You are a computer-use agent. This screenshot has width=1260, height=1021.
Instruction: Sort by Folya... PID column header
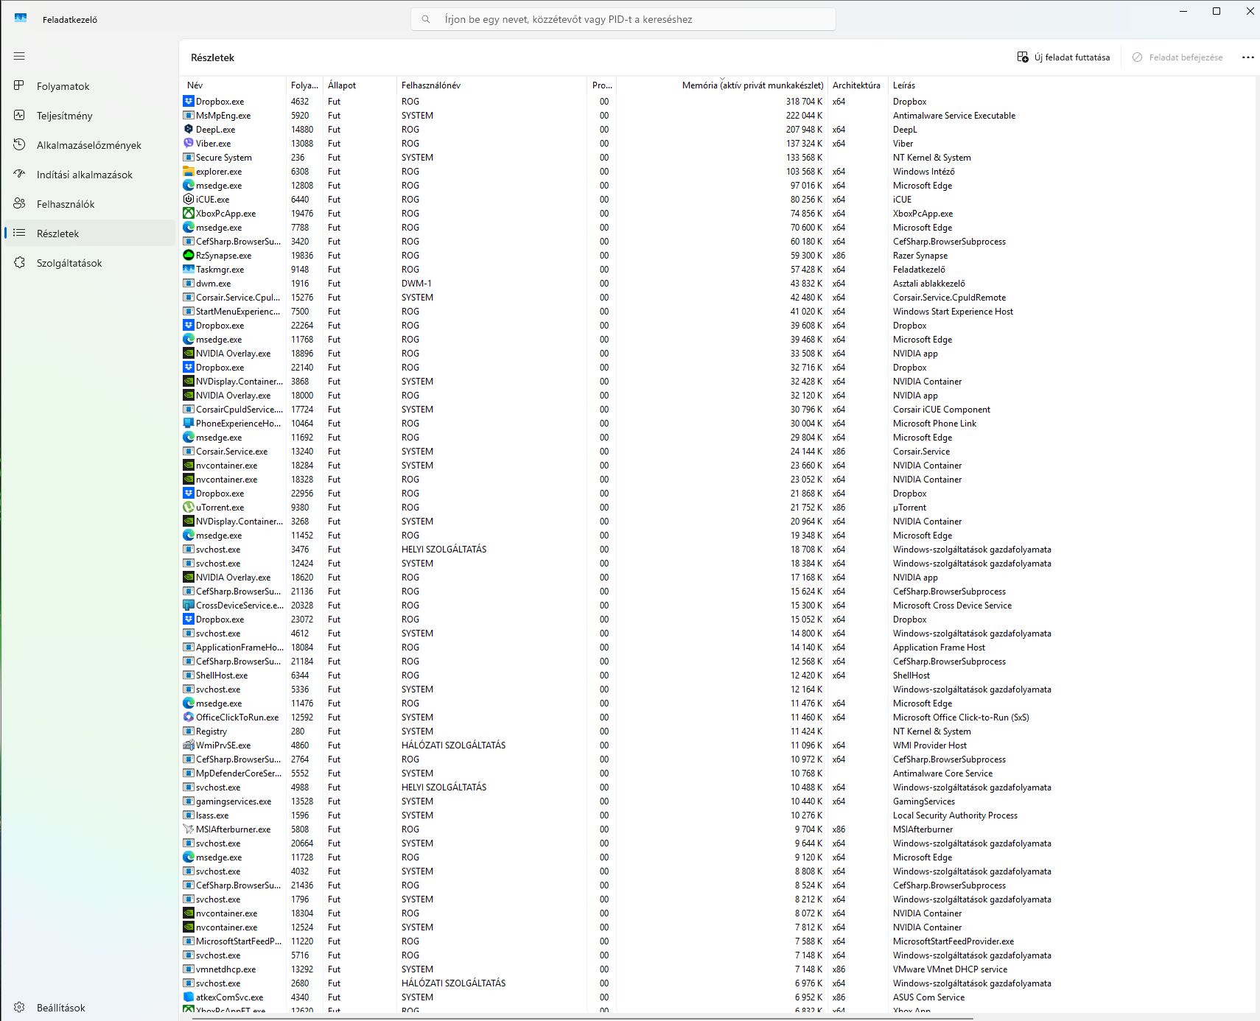coord(304,85)
